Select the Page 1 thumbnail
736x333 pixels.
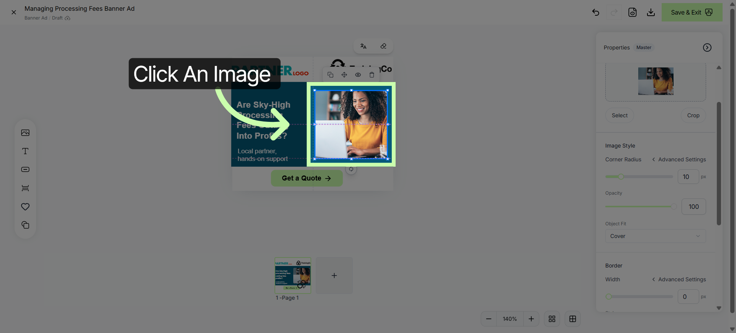coord(293,276)
